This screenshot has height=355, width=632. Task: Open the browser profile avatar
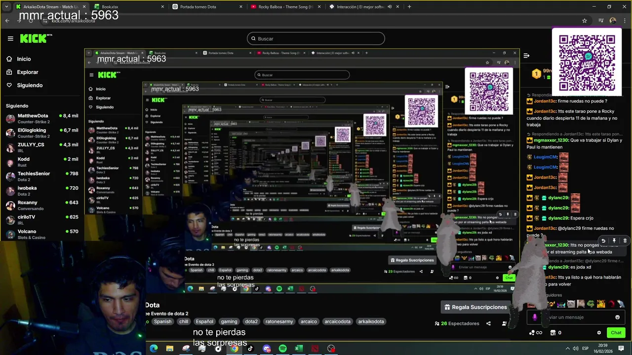click(613, 21)
